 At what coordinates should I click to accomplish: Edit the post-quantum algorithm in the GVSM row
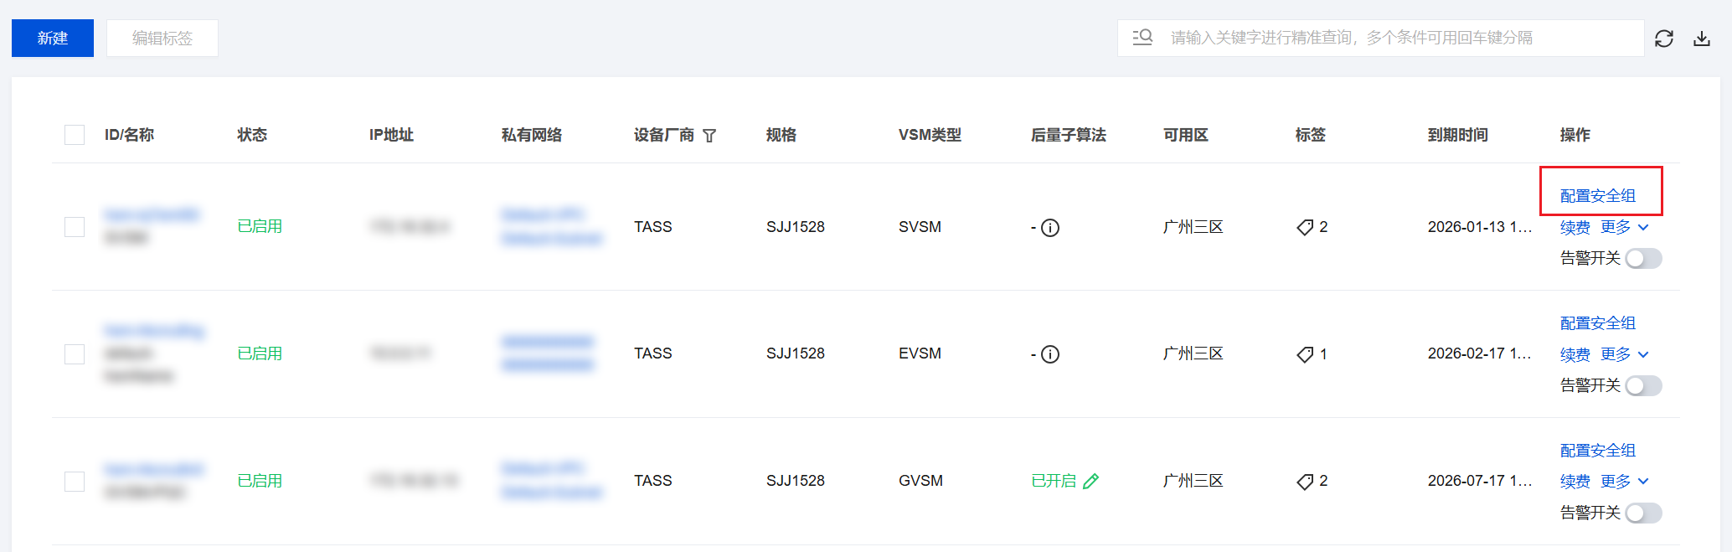[x=1090, y=482]
